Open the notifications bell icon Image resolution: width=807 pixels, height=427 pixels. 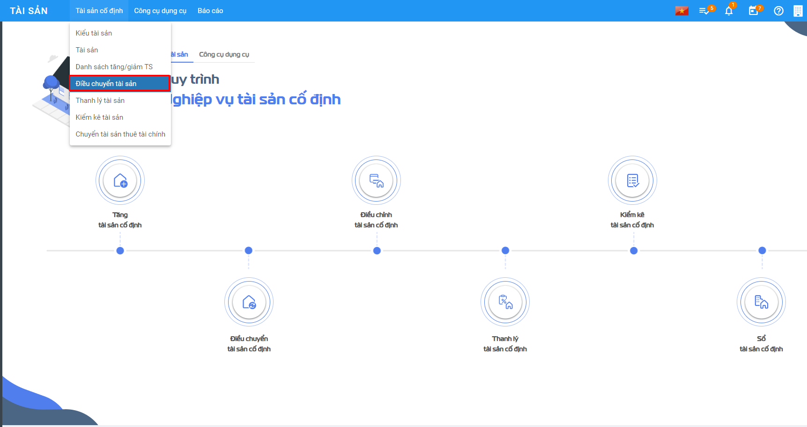point(729,11)
